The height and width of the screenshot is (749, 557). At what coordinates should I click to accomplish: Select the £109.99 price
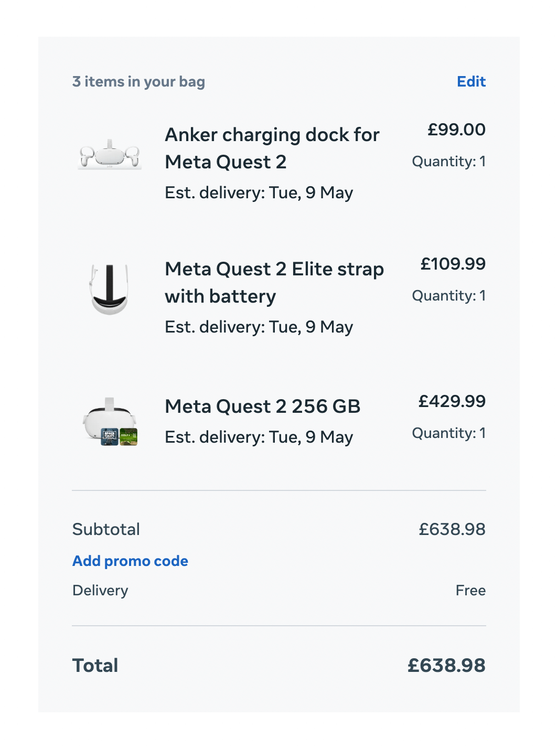pyautogui.click(x=453, y=264)
